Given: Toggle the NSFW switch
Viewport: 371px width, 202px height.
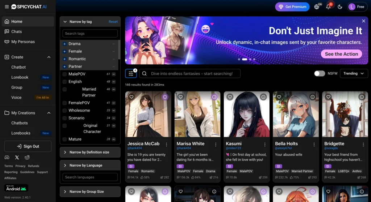Looking at the screenshot, I should (320, 73).
